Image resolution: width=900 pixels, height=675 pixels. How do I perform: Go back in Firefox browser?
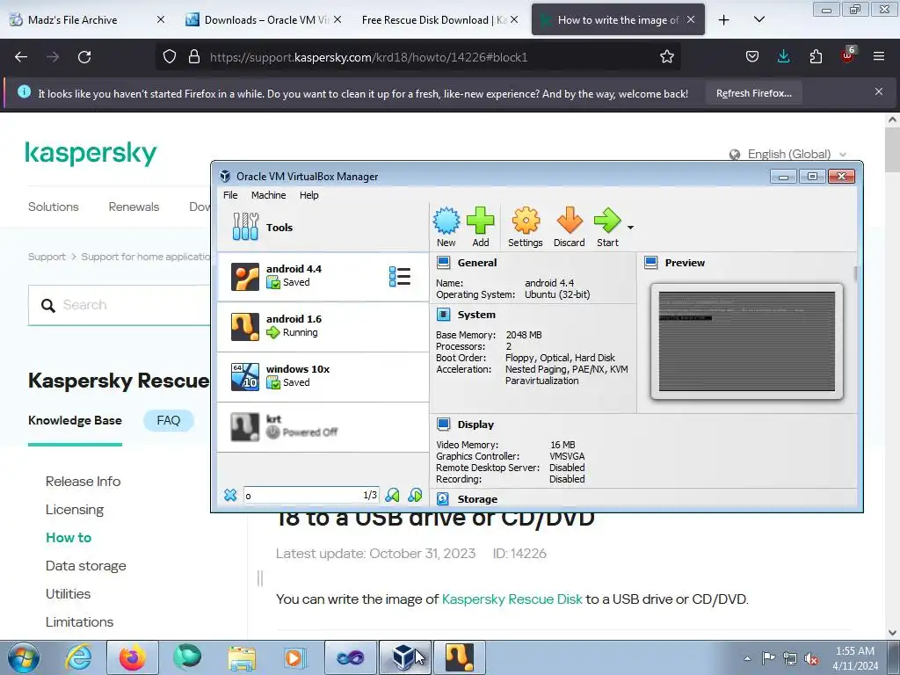(21, 57)
